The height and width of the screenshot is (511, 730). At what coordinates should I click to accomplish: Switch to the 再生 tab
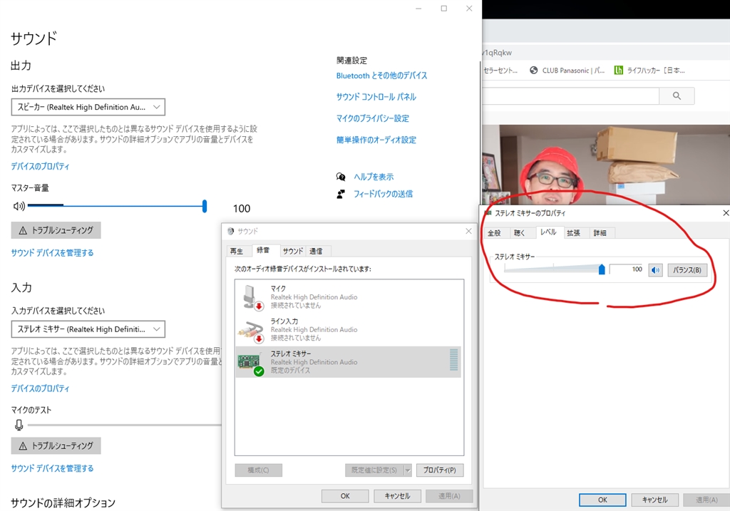tap(237, 252)
